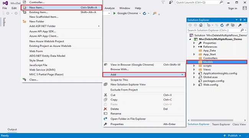Select Delete in the context menu
This screenshot has width=249, height=138.
click(144, 109)
